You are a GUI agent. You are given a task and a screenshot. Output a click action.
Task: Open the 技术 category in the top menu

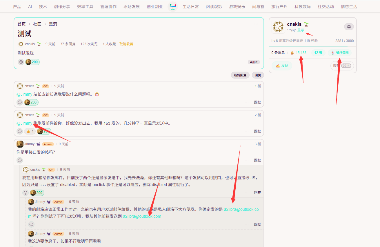click(43, 7)
